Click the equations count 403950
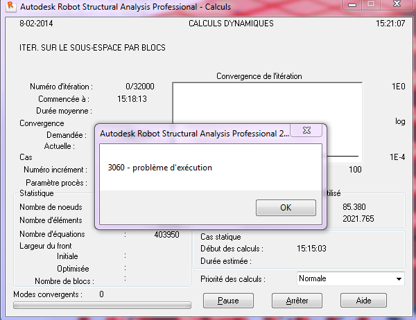 (166, 235)
